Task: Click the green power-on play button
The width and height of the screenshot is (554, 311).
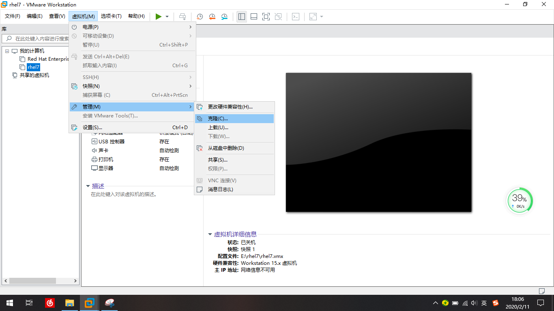Action: (x=159, y=17)
